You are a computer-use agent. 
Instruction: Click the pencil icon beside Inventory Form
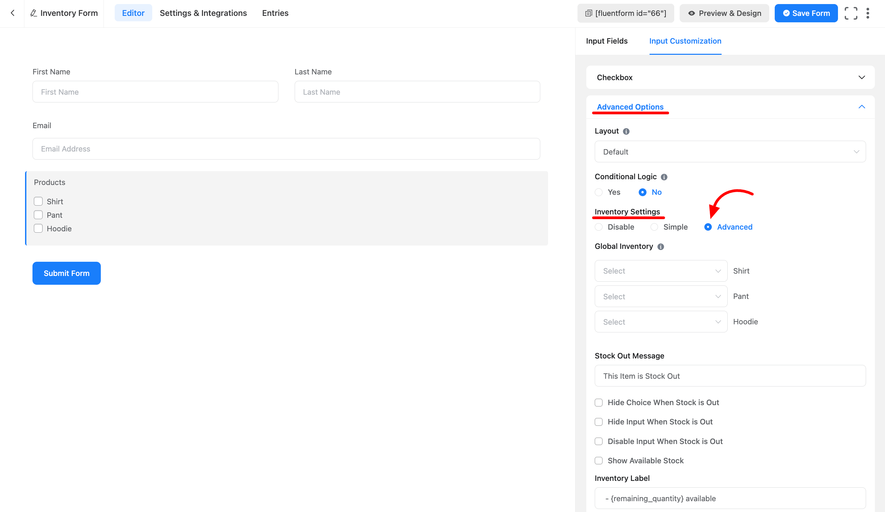point(34,13)
